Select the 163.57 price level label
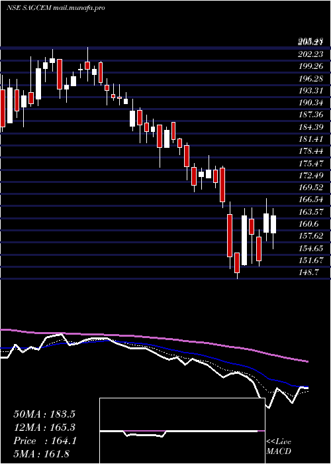The image size is (331, 464). [310, 212]
